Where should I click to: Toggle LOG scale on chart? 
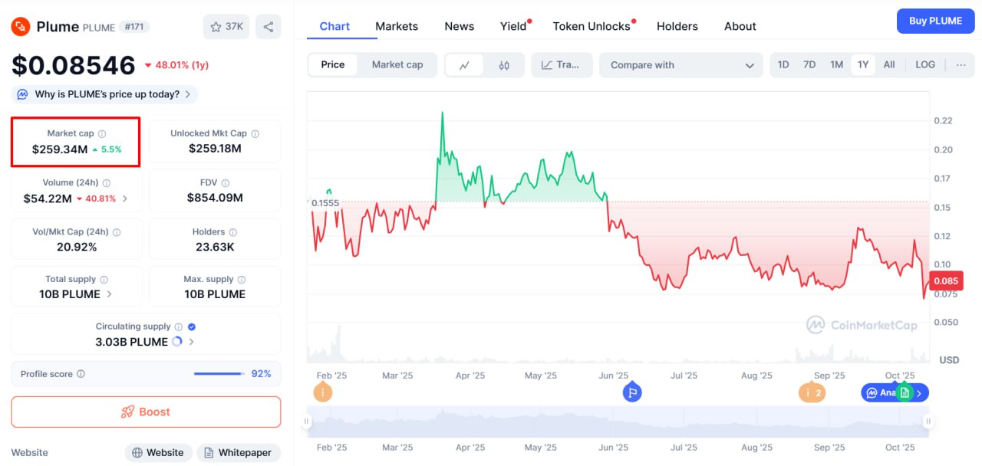[925, 65]
